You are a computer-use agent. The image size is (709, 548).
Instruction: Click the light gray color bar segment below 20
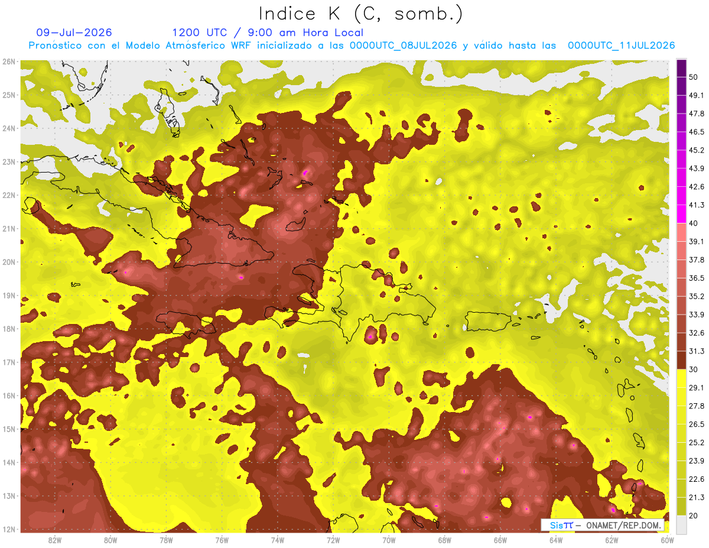pyautogui.click(x=681, y=524)
